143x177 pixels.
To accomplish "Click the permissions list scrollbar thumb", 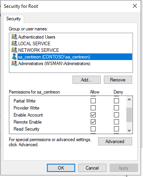I will (x=129, y=115).
